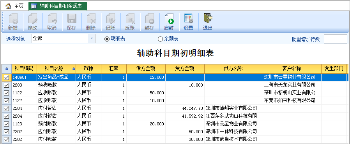The height and width of the screenshot is (144, 350).
Task: Click supplier cell 深圳市武当技术有限公司
Action: (x=233, y=140)
